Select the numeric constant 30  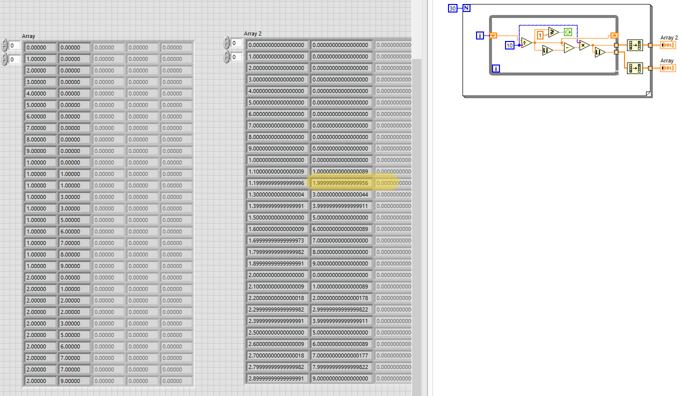tap(452, 8)
